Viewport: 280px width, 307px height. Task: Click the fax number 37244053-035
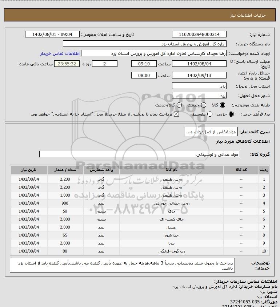[x=245, y=302]
